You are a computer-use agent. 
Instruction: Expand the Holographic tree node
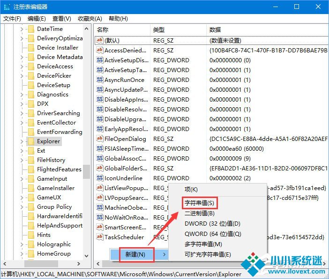coord(22,244)
